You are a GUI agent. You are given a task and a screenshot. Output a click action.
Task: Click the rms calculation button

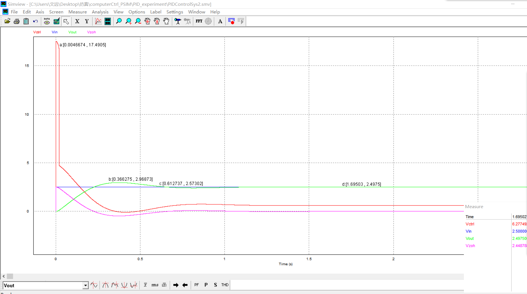click(155, 285)
